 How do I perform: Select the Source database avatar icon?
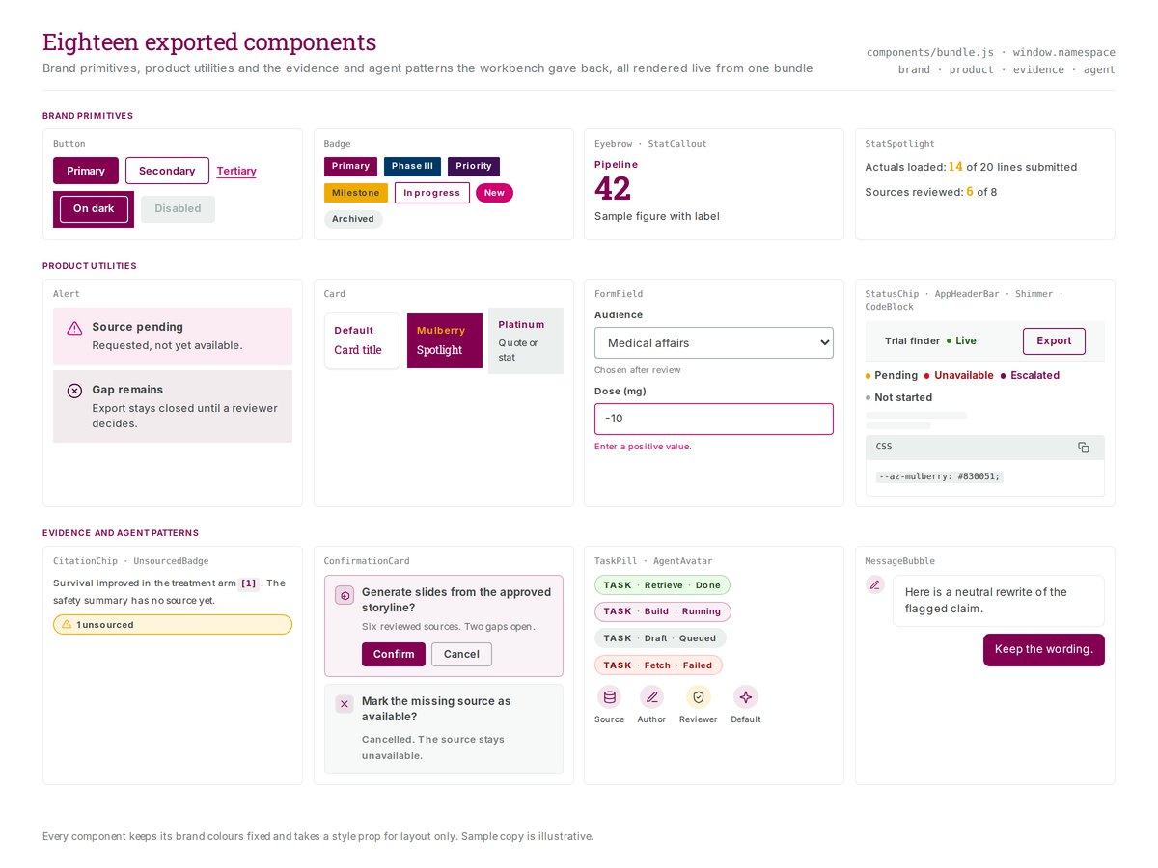609,697
